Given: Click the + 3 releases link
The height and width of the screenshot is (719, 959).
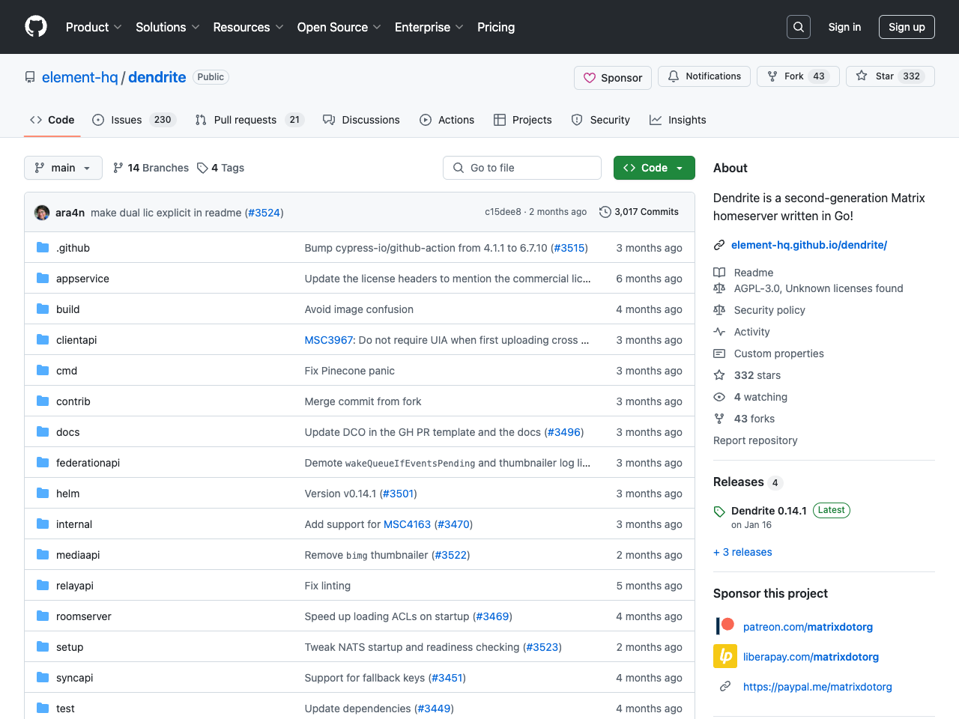Looking at the screenshot, I should tap(742, 552).
